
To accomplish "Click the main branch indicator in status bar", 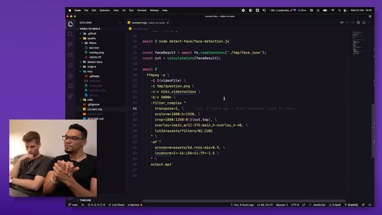I will pos(73,205).
